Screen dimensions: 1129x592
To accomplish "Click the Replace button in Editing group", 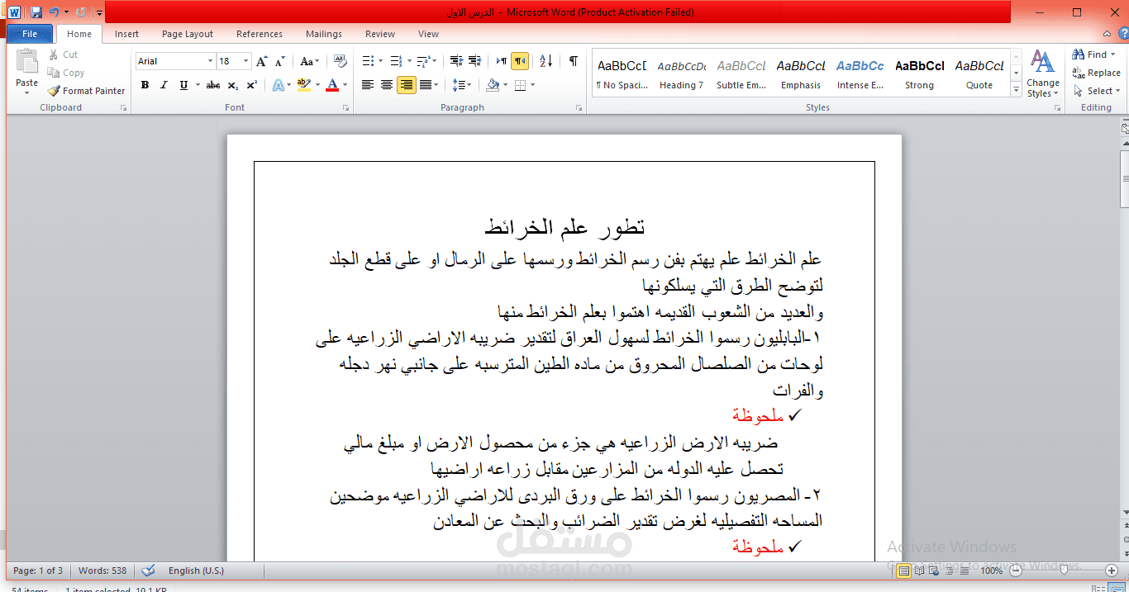I will 1098,73.
